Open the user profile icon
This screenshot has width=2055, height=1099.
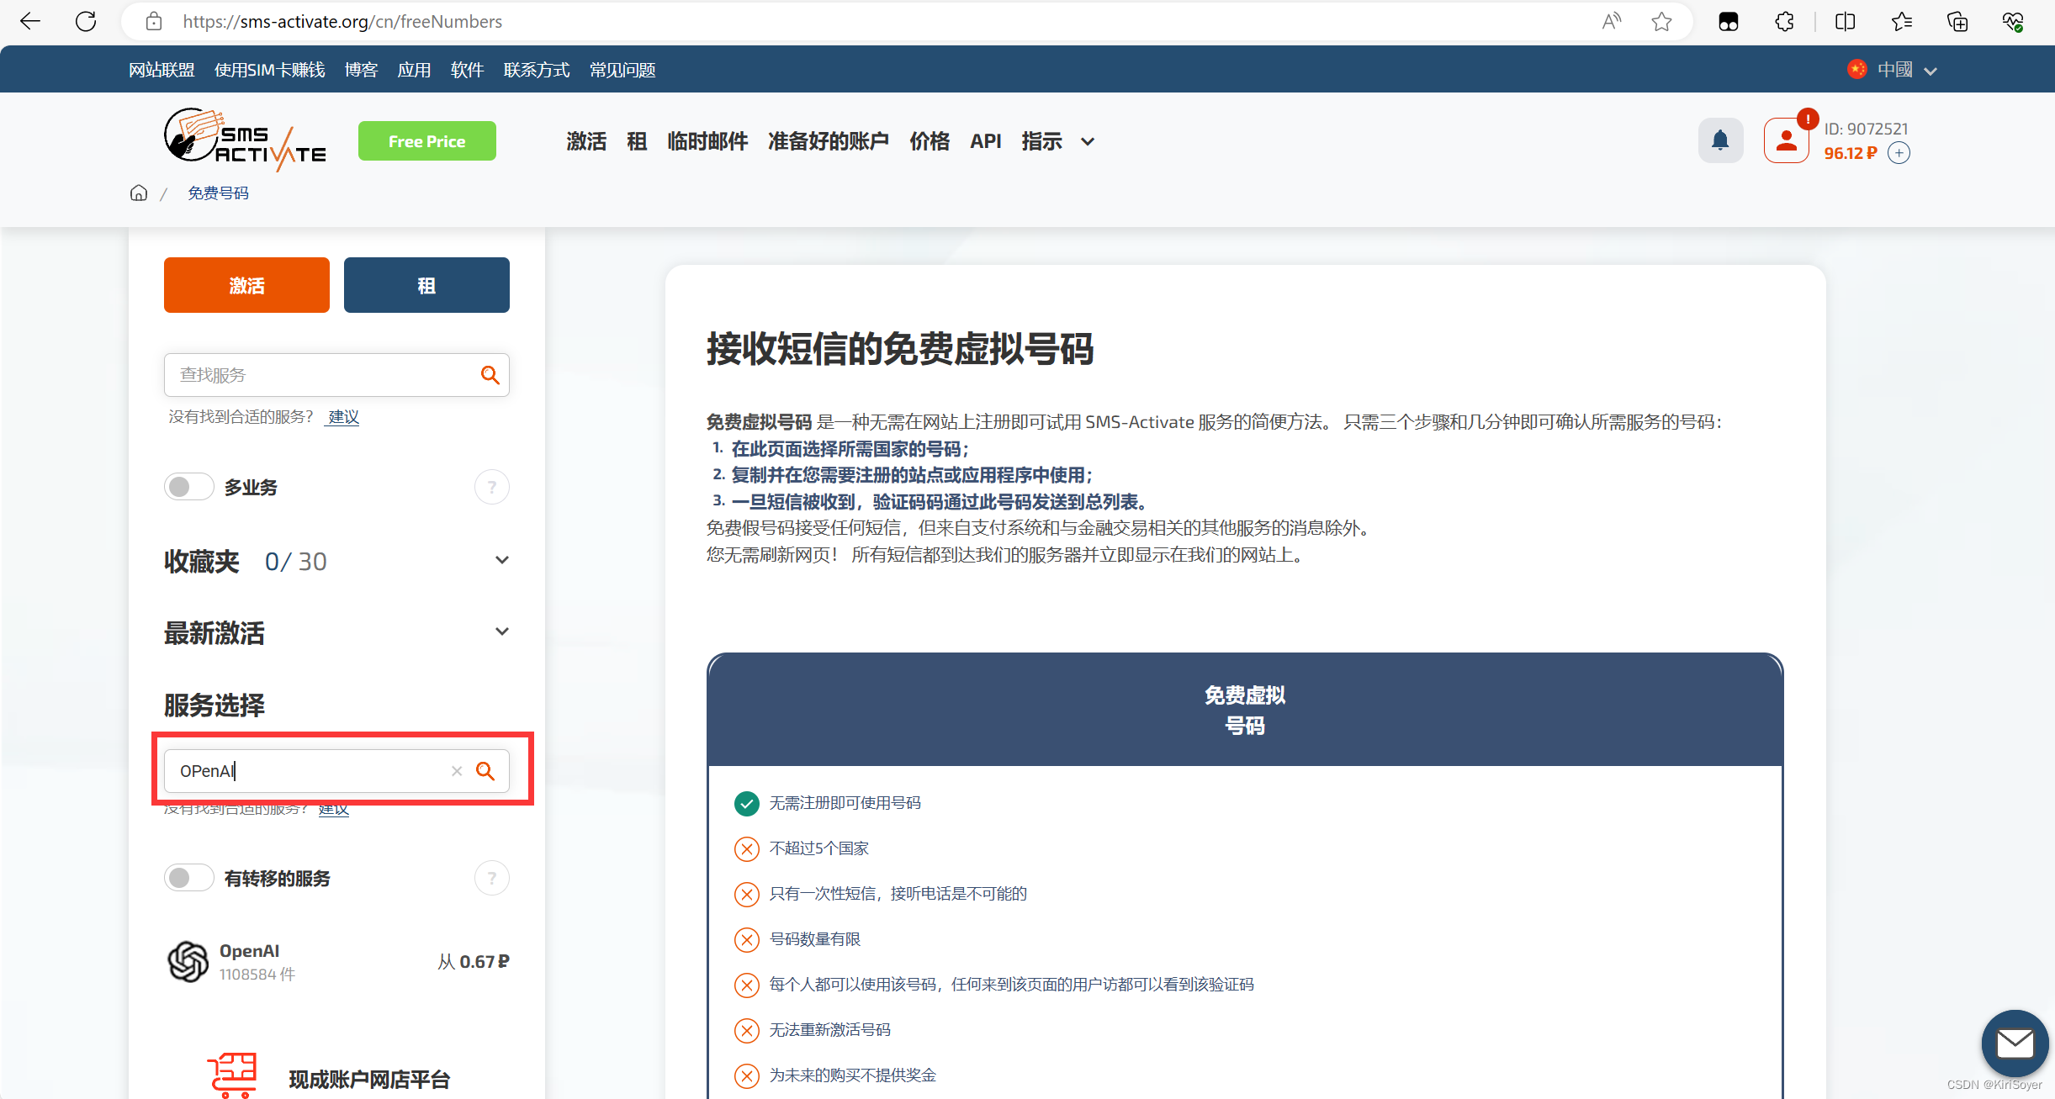coord(1786,140)
